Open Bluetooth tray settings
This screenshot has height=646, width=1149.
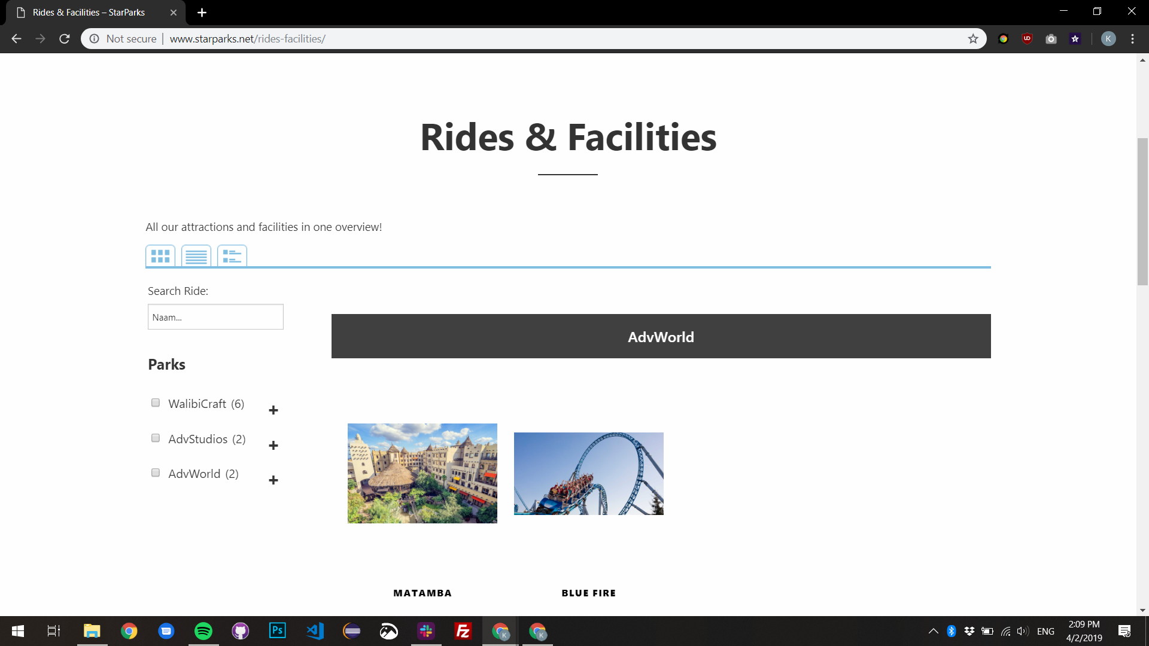coord(952,631)
